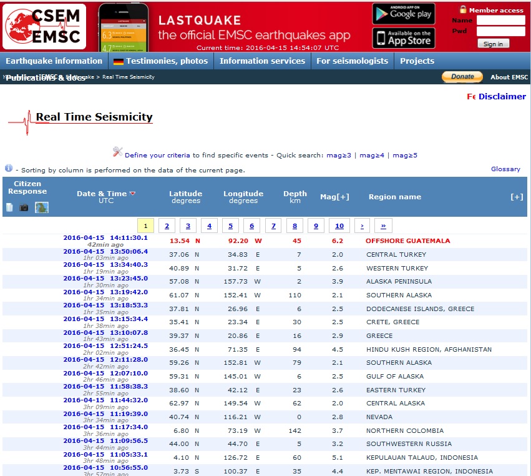Click the testimonies document icon in Citizen Response
The height and width of the screenshot is (476, 531).
[x=9, y=207]
